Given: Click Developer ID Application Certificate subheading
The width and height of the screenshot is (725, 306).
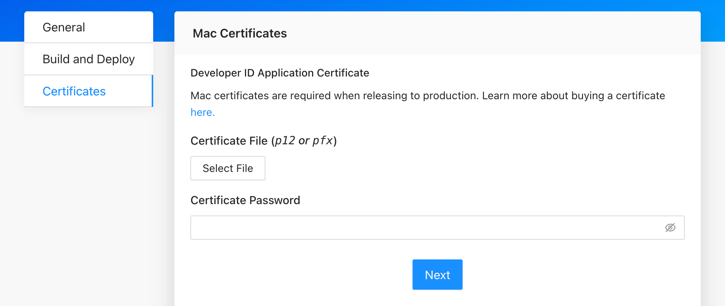Looking at the screenshot, I should (279, 73).
